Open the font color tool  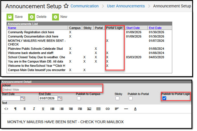[135, 109]
